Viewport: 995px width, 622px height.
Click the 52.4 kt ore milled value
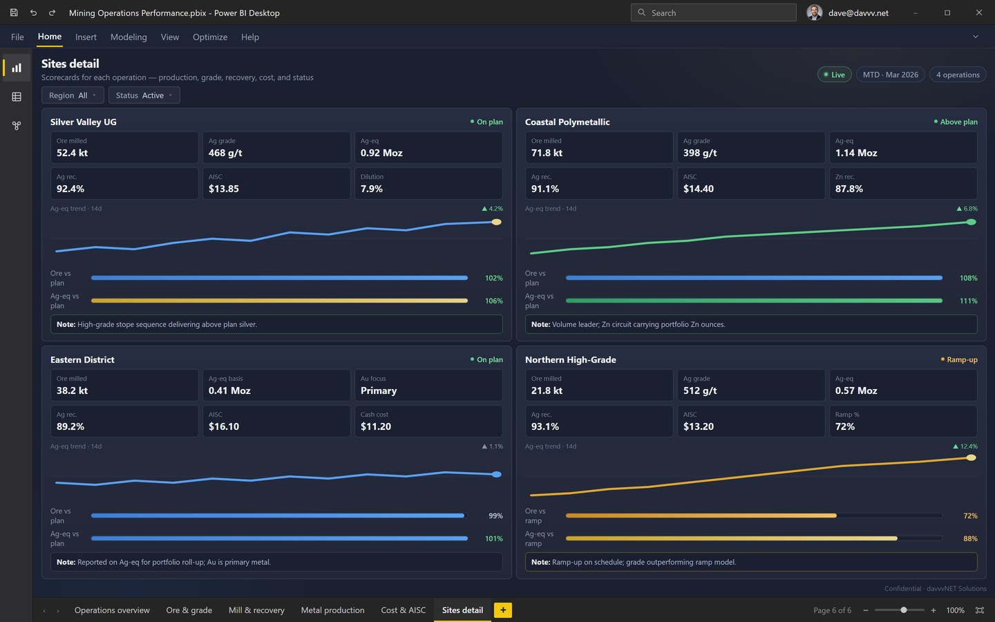click(72, 153)
